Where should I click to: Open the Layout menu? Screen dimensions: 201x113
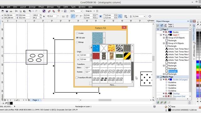click(23, 7)
